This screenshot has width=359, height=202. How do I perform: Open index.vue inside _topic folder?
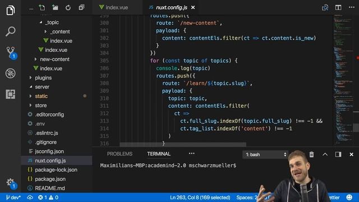point(61,41)
